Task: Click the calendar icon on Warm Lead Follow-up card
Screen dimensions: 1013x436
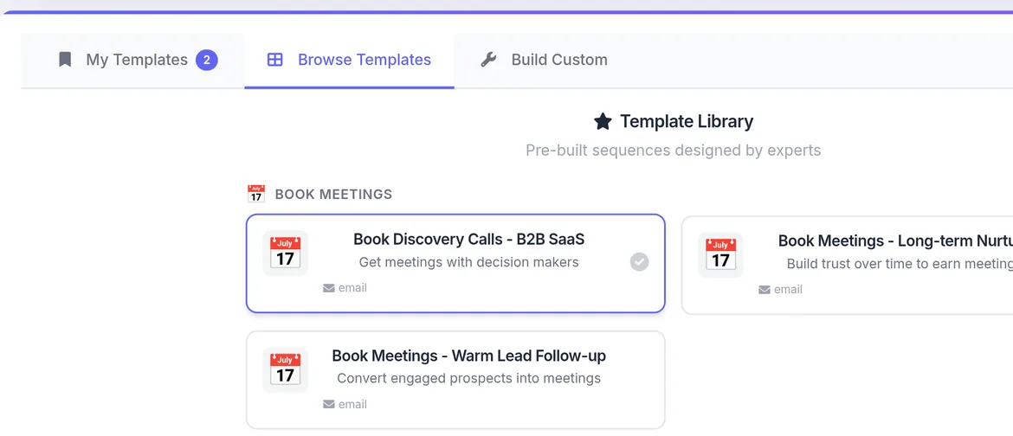Action: [x=285, y=370]
